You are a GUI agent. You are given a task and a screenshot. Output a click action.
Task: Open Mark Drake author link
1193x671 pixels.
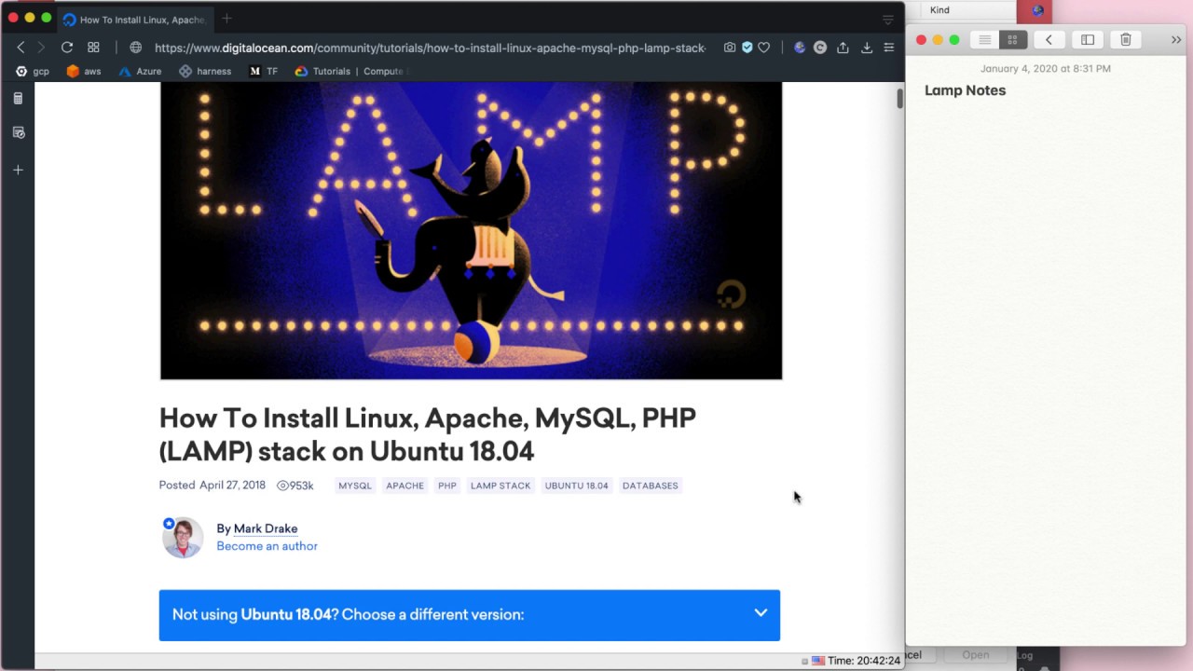[266, 528]
